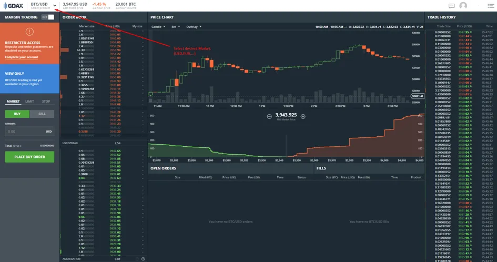The height and width of the screenshot is (262, 497).
Task: Click the Place Buy Order button
Action: tap(29, 157)
